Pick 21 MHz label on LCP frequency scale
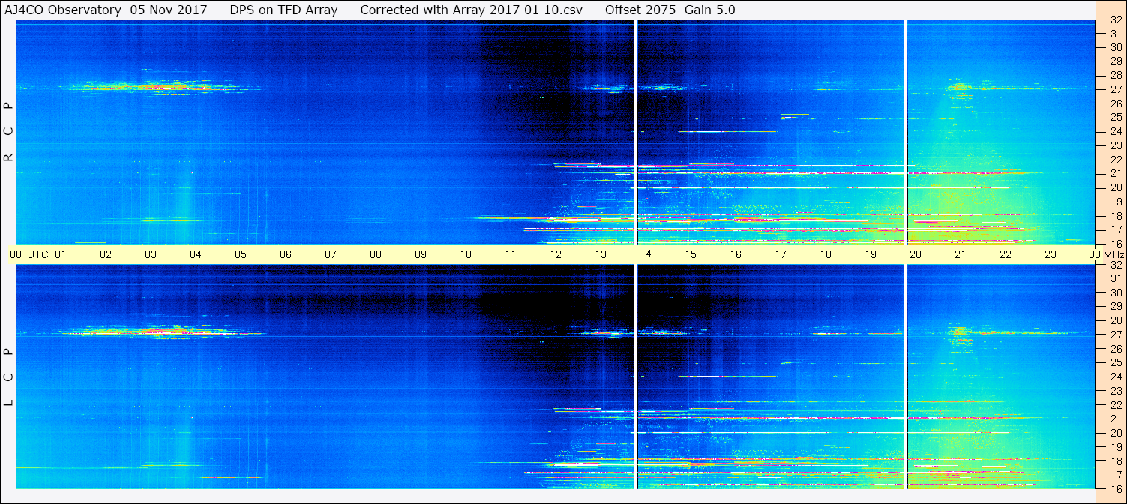The width and height of the screenshot is (1127, 504). (x=1115, y=418)
